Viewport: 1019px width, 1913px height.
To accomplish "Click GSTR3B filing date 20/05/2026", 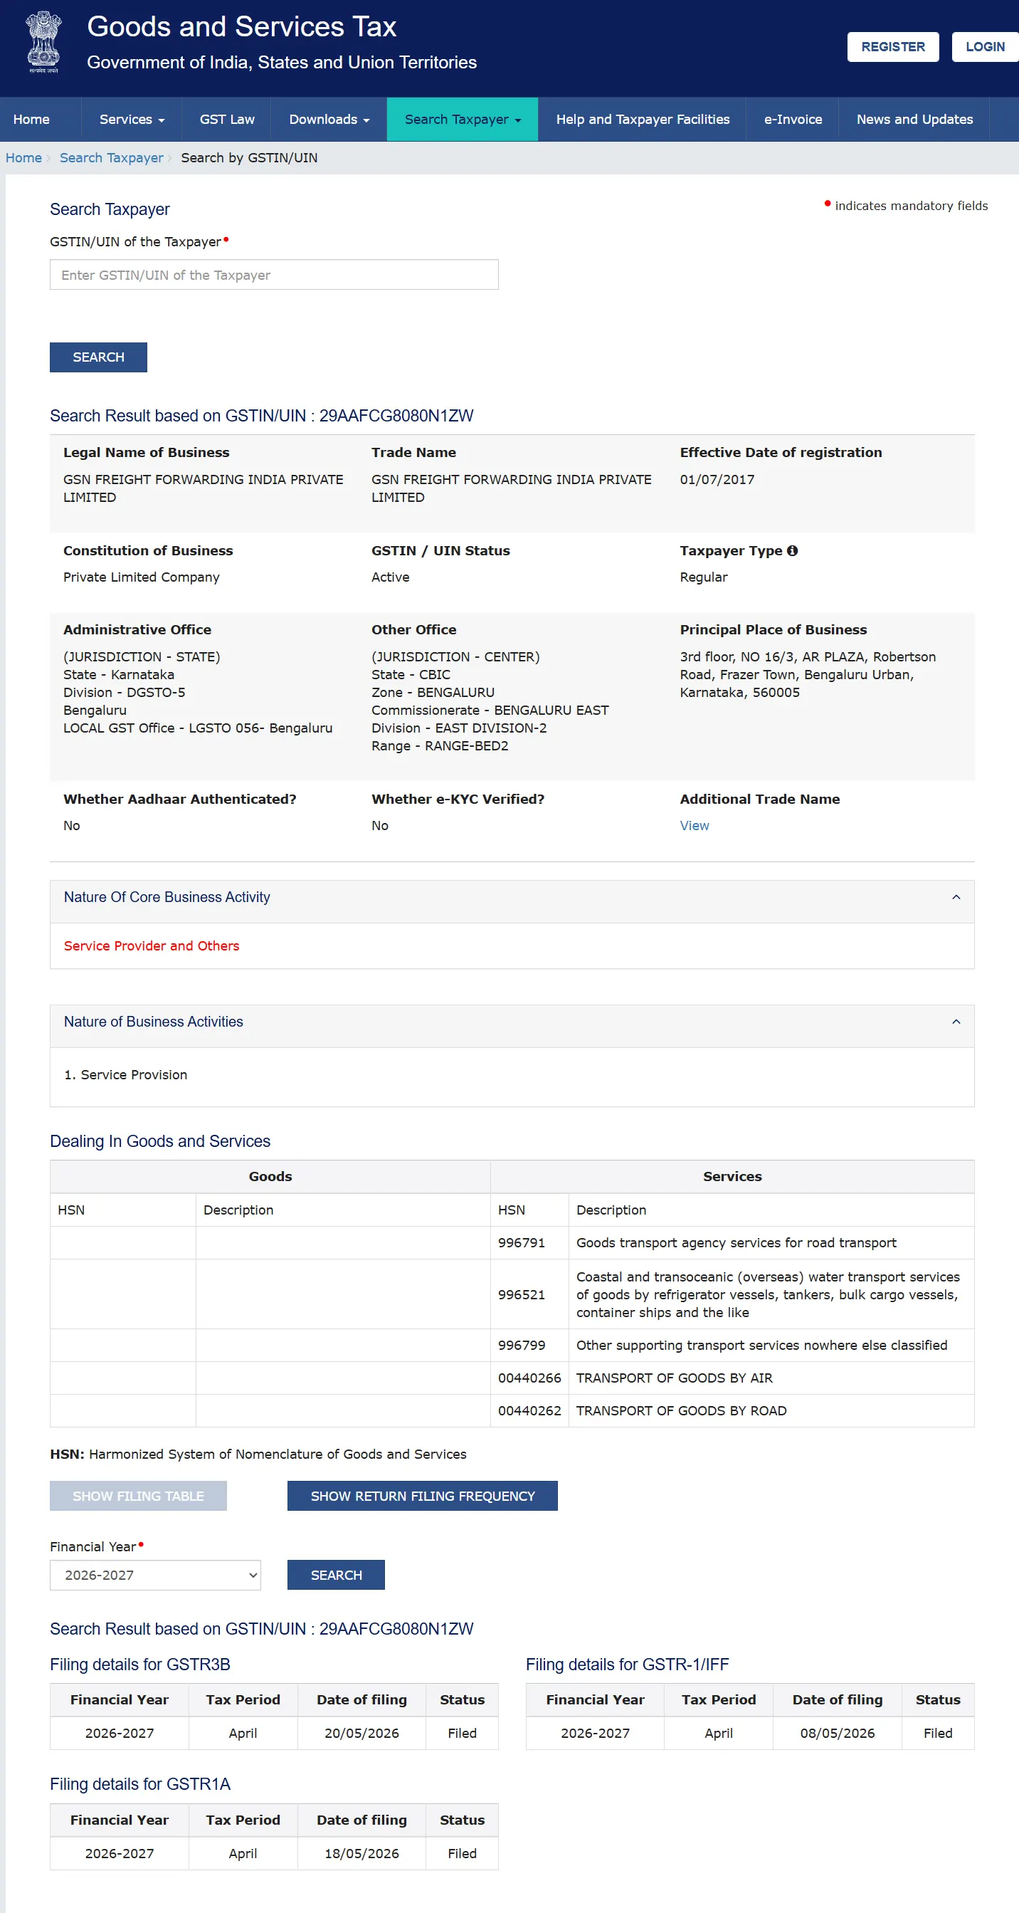I will [361, 1734].
